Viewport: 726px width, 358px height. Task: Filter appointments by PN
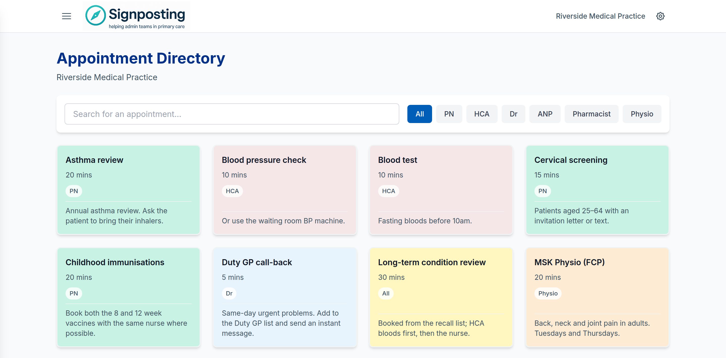[x=449, y=114]
